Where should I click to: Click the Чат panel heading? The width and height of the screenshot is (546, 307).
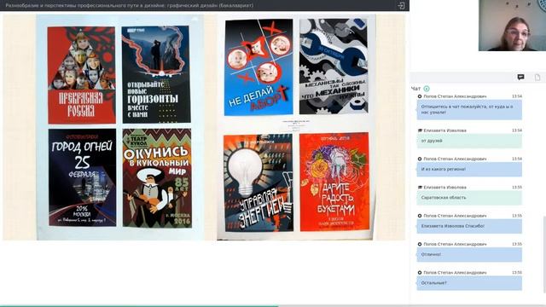(415, 89)
